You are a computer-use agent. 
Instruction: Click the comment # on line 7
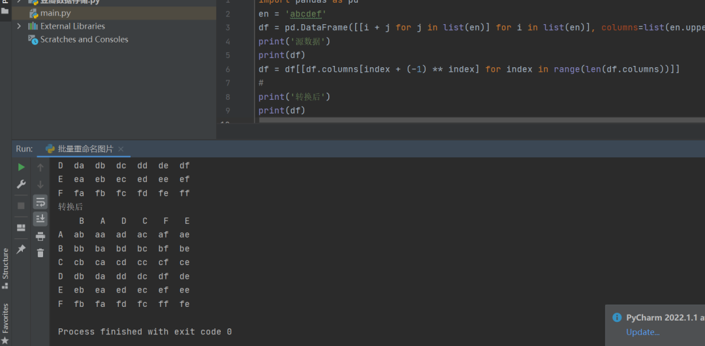(260, 83)
